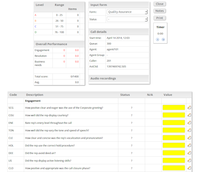Open the Status dropdown in Input form
Viewport: 198px width, 172px height.
(x=127, y=19)
